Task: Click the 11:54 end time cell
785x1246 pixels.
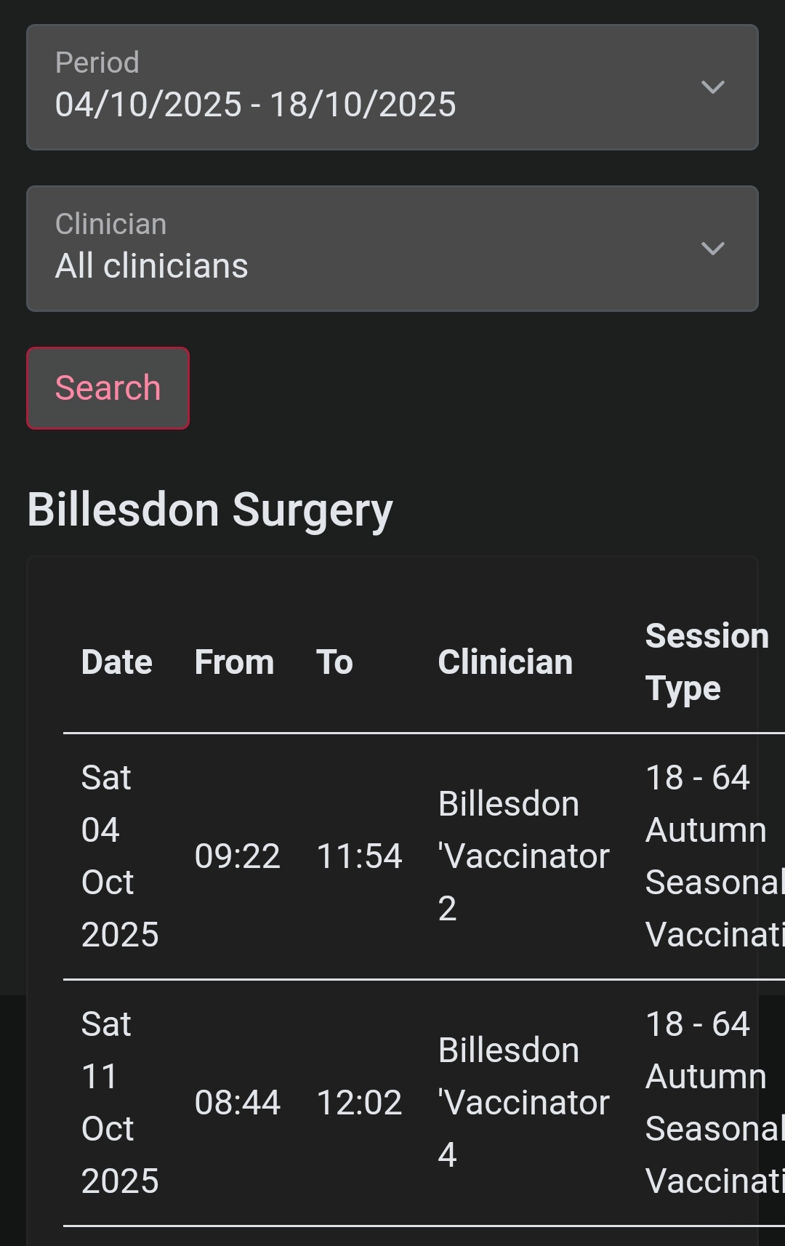Action: [359, 856]
